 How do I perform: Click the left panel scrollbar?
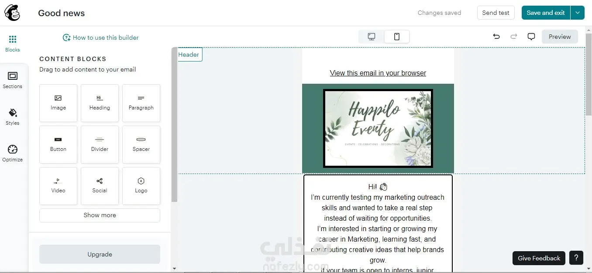click(174, 124)
